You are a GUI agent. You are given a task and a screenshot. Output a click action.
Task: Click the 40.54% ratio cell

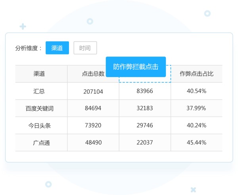point(196,91)
